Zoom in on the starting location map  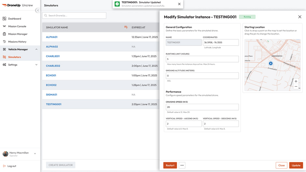click(296, 81)
